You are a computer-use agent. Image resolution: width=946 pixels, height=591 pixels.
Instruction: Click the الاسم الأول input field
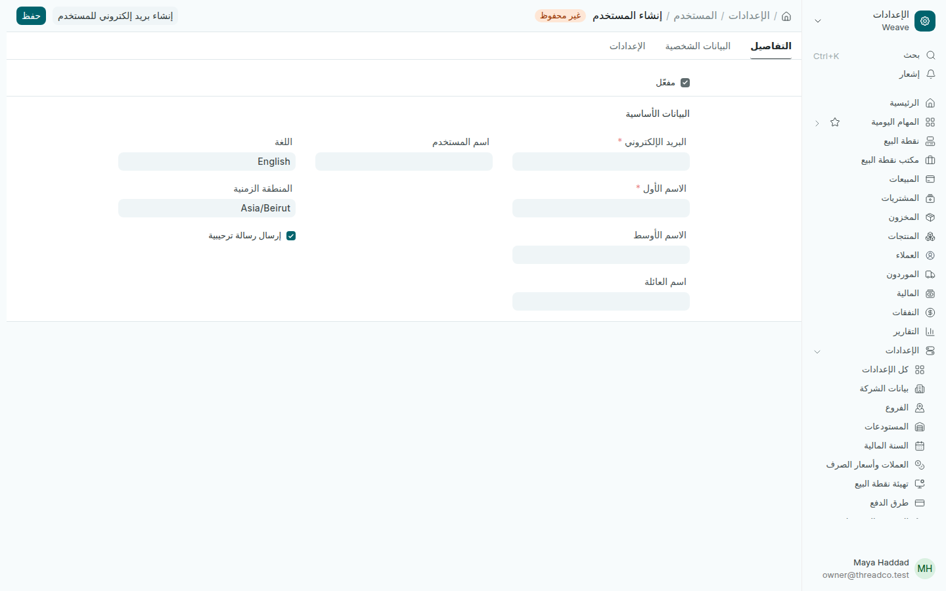pyautogui.click(x=601, y=208)
